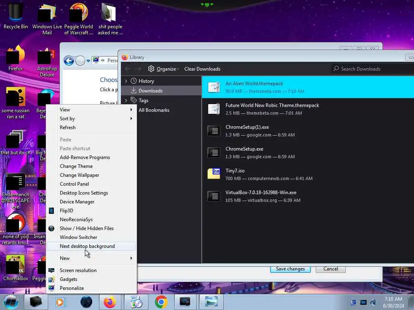
Task: Open the Recycle Bin desktop icon
Action: click(x=15, y=16)
